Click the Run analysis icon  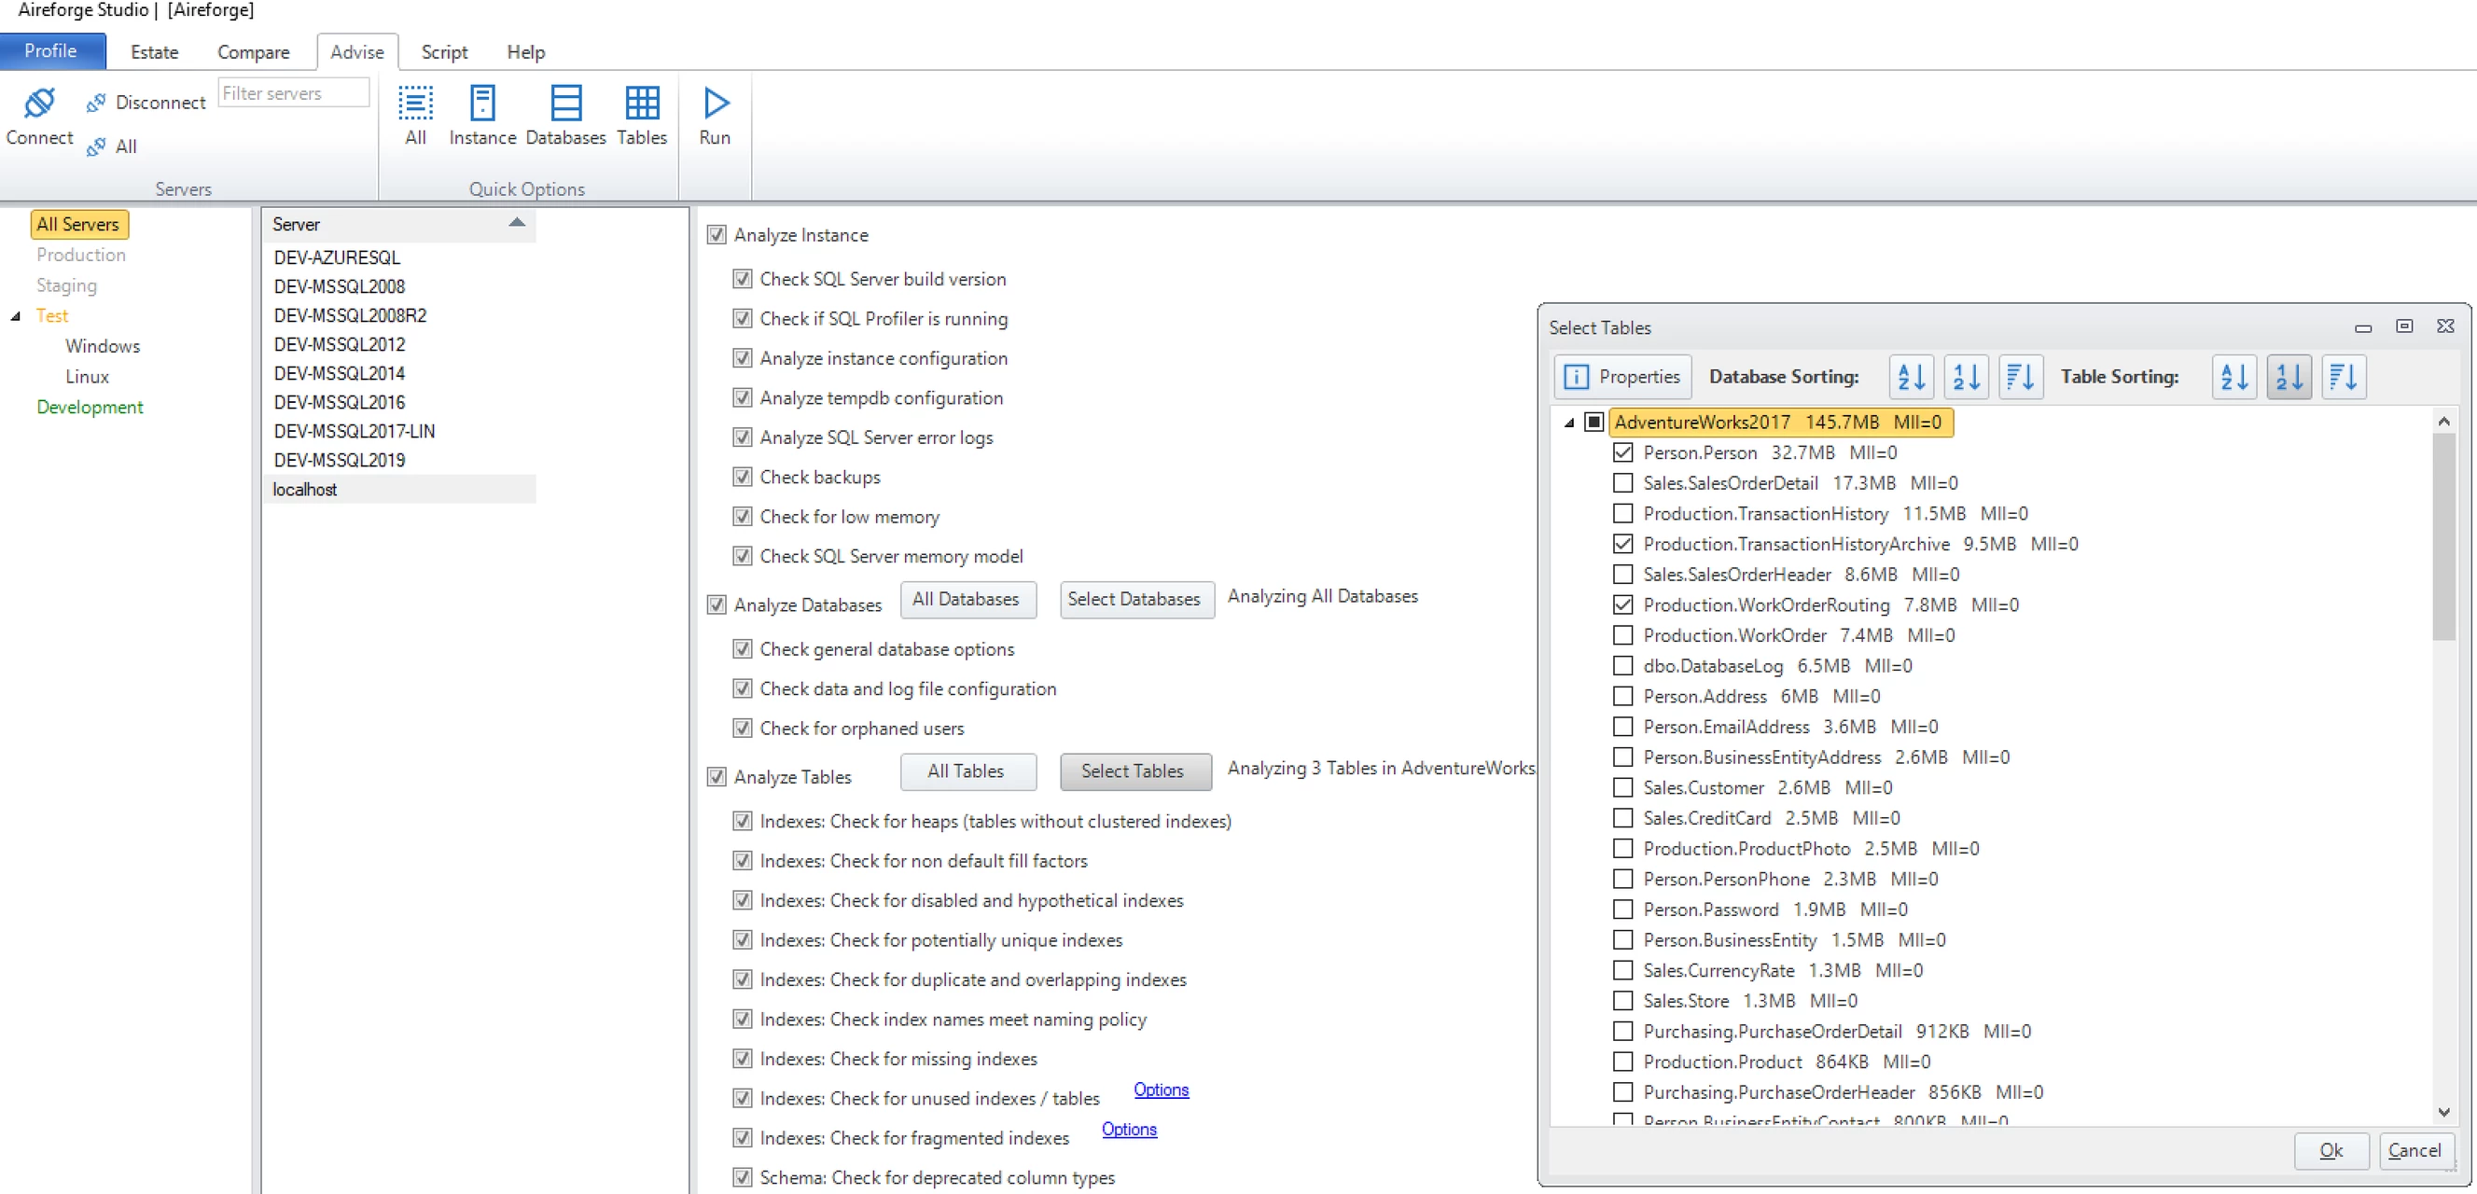[716, 103]
